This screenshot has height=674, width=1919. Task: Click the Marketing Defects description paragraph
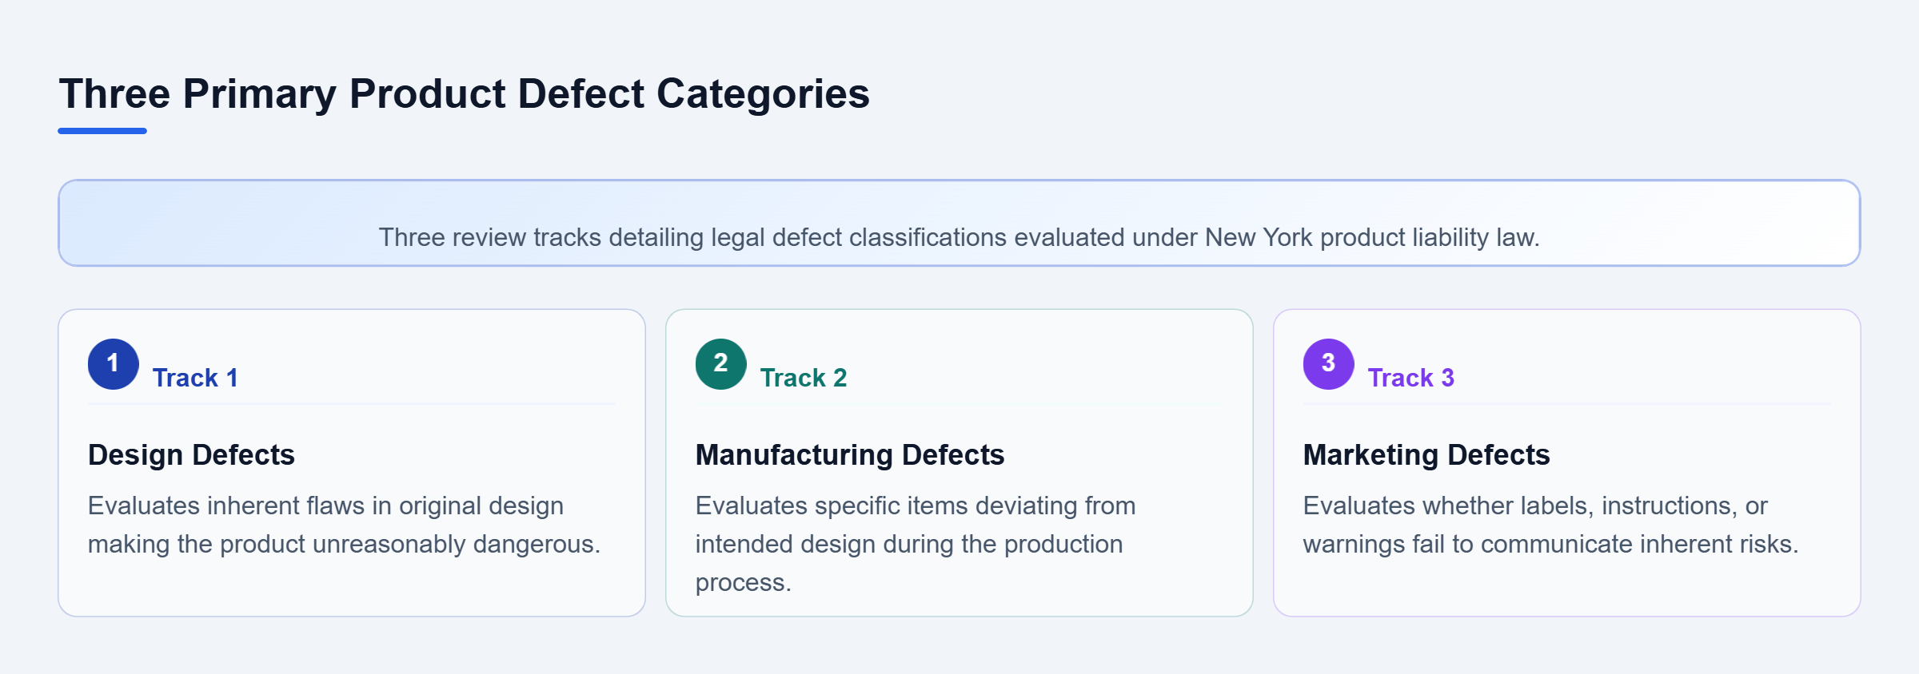click(1550, 525)
